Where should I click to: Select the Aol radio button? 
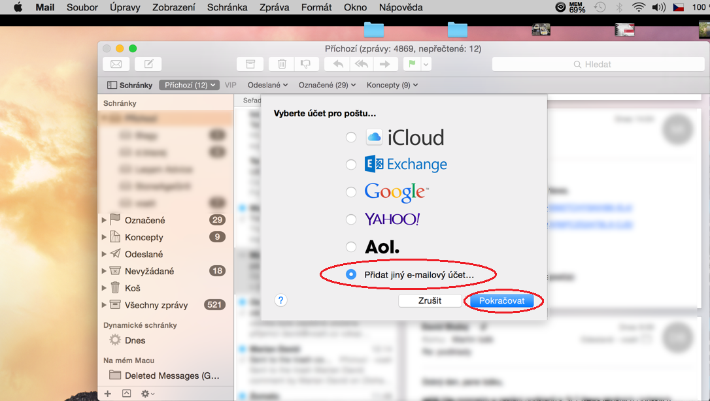point(351,247)
